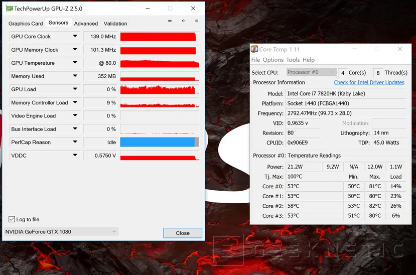Open the Bus Interface Load dropdown

coord(75,128)
